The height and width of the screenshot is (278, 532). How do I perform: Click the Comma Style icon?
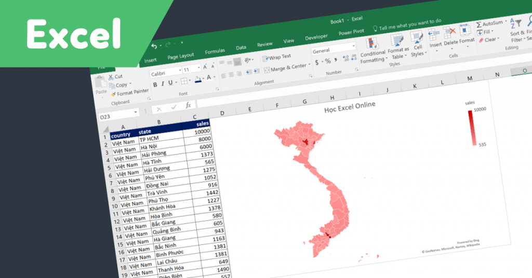[x=336, y=60]
